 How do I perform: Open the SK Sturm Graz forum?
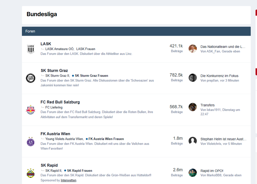point(54,71)
